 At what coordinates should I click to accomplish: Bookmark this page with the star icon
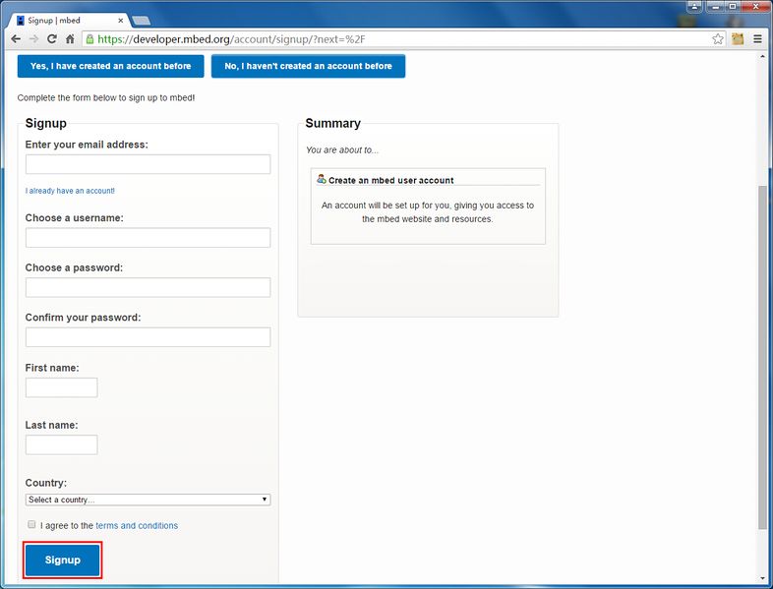[x=718, y=39]
